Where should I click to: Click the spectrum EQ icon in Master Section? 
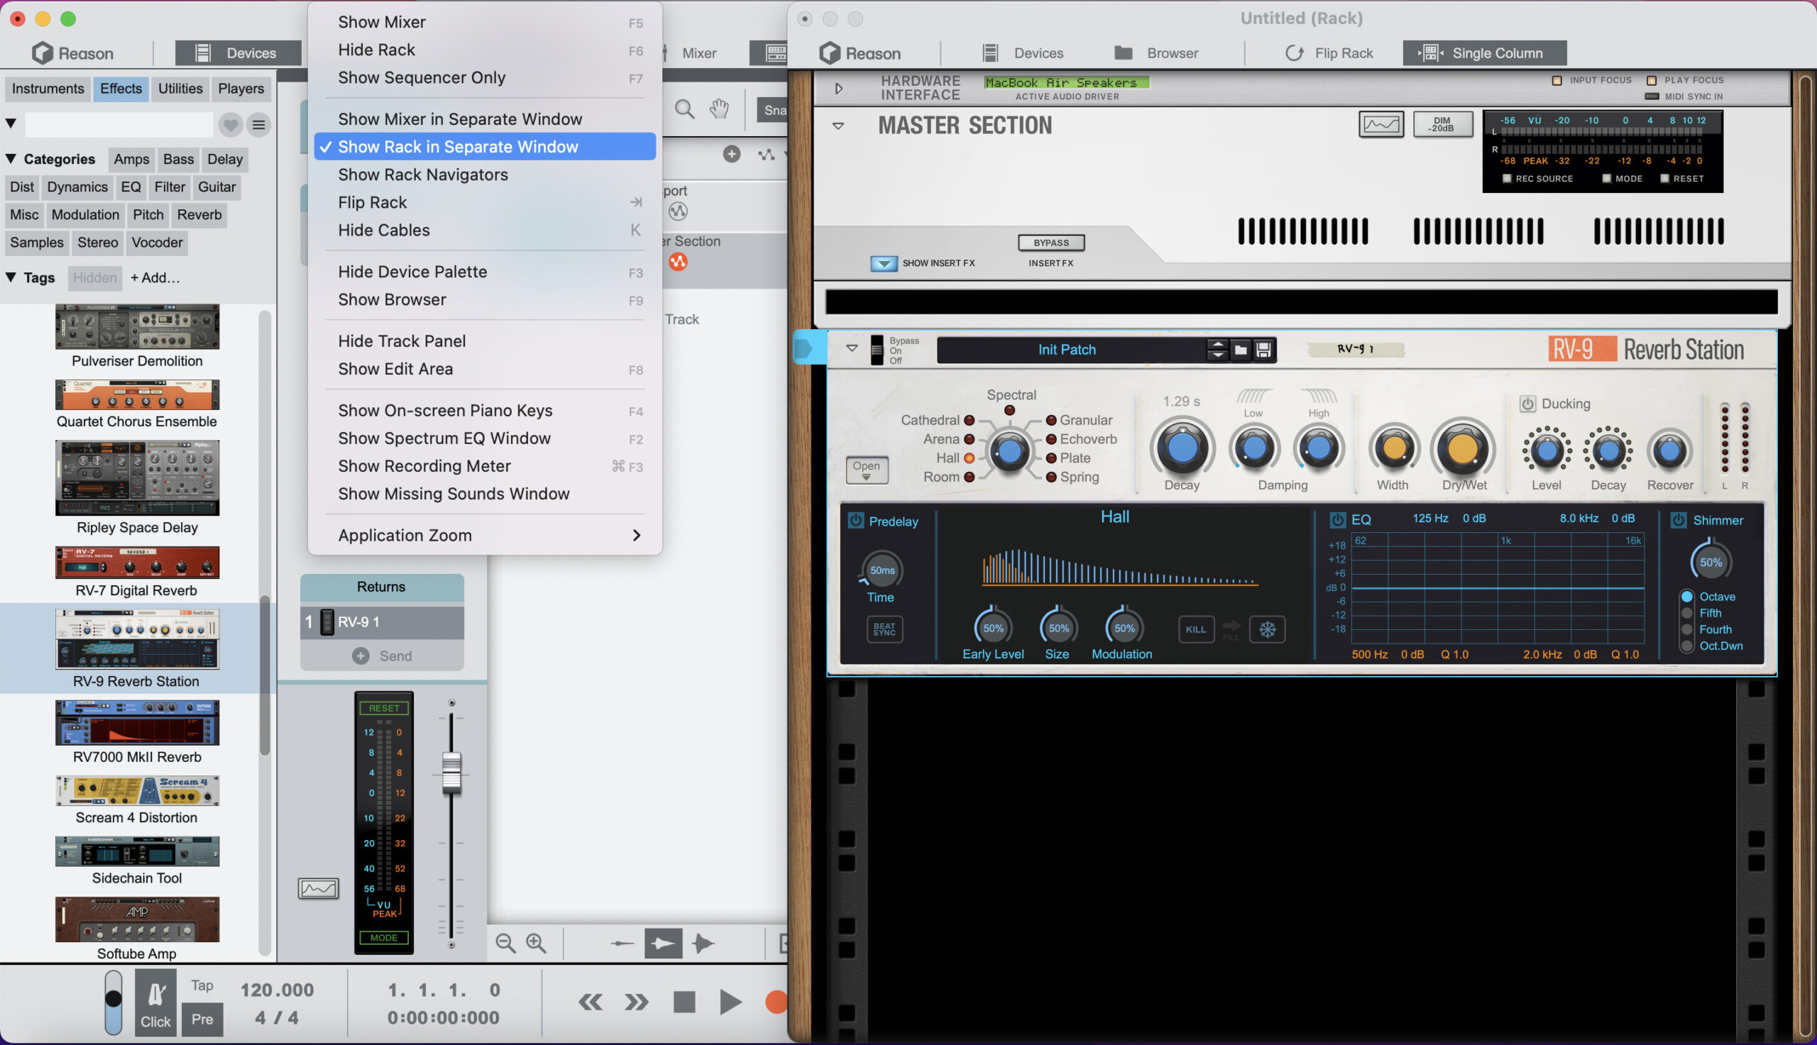pos(1381,124)
